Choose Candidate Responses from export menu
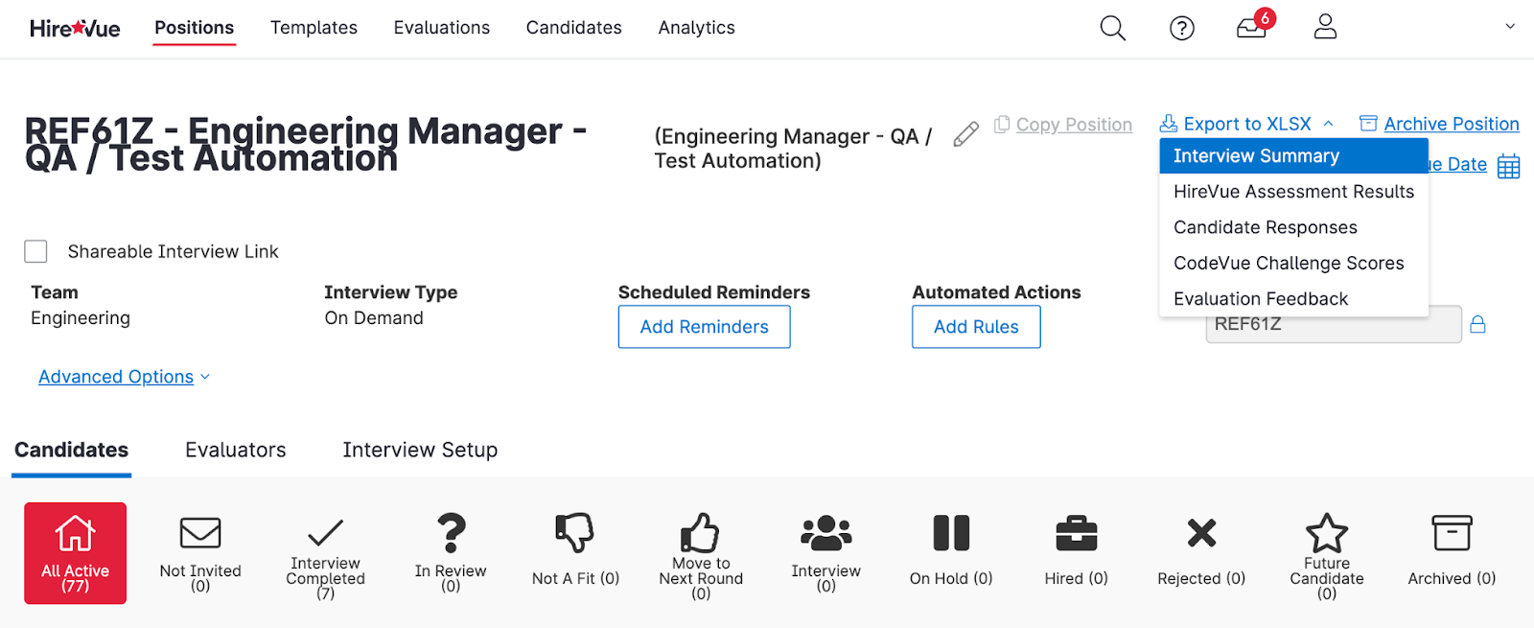Viewport: 1534px width, 628px height. click(x=1265, y=227)
